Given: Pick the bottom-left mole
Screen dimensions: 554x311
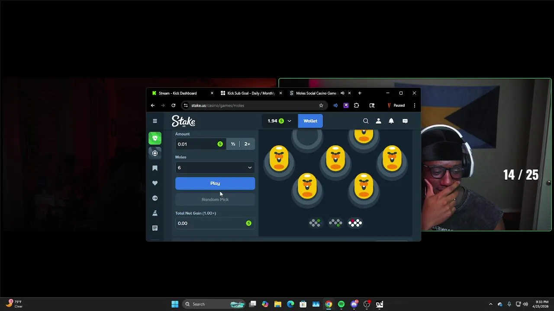Looking at the screenshot, I should coord(307,189).
